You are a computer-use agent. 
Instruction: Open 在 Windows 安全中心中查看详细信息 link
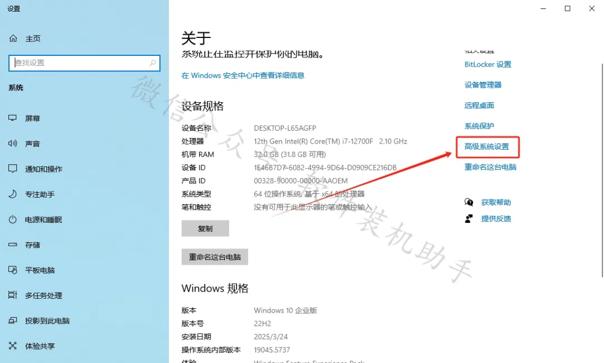pos(243,75)
